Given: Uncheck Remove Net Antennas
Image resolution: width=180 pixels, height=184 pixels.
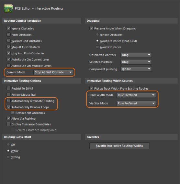Looking at the screenshot, I should 13,113.
